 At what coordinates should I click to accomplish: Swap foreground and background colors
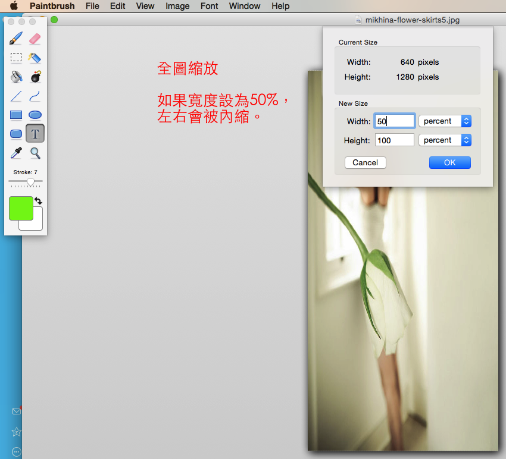coord(39,201)
